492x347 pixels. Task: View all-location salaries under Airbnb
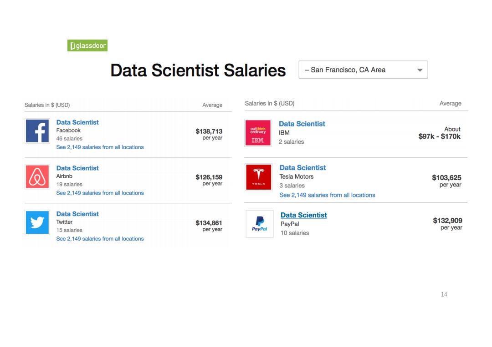point(100,193)
